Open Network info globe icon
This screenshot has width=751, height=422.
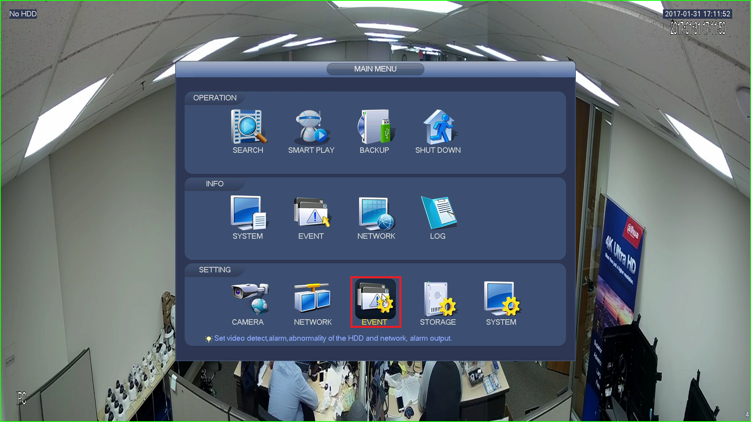tap(376, 213)
